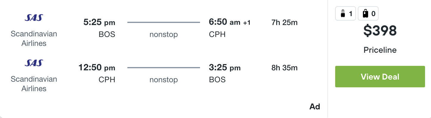This screenshot has width=431, height=118.
Task: Click the outbound nonstop label
Action: click(x=163, y=35)
